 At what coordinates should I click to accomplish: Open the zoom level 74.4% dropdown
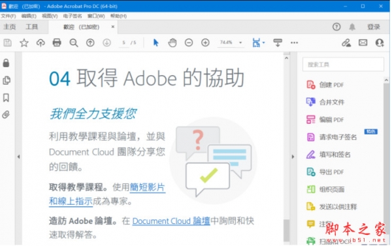tap(240, 42)
